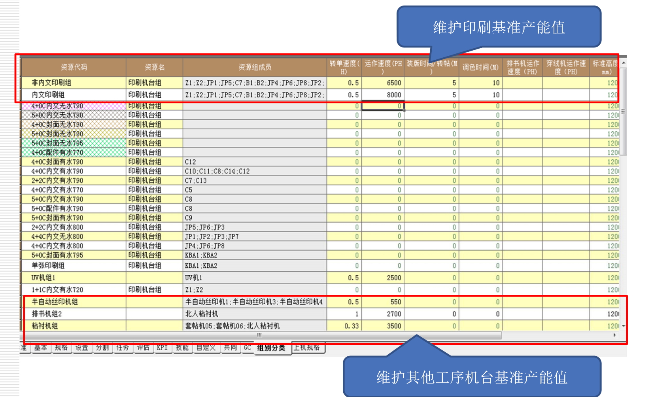Select the KPI tab
Viewport: 669px width, 397px height.
162,348
